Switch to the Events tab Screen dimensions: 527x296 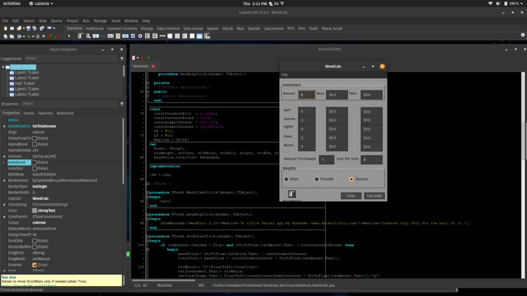pos(29,113)
